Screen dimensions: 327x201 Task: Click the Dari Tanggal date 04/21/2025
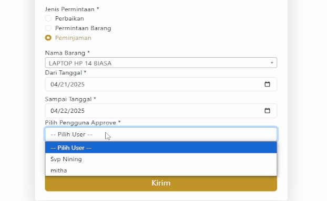pos(67,84)
